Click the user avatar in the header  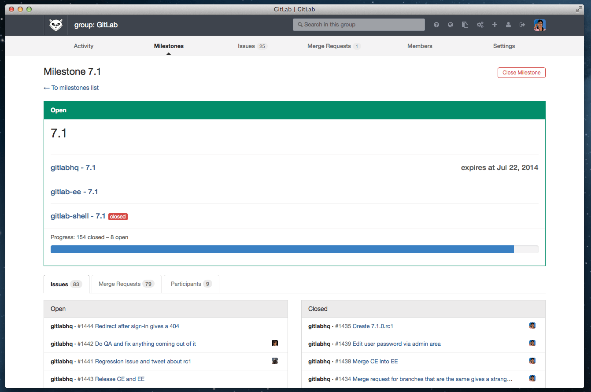[x=539, y=25]
